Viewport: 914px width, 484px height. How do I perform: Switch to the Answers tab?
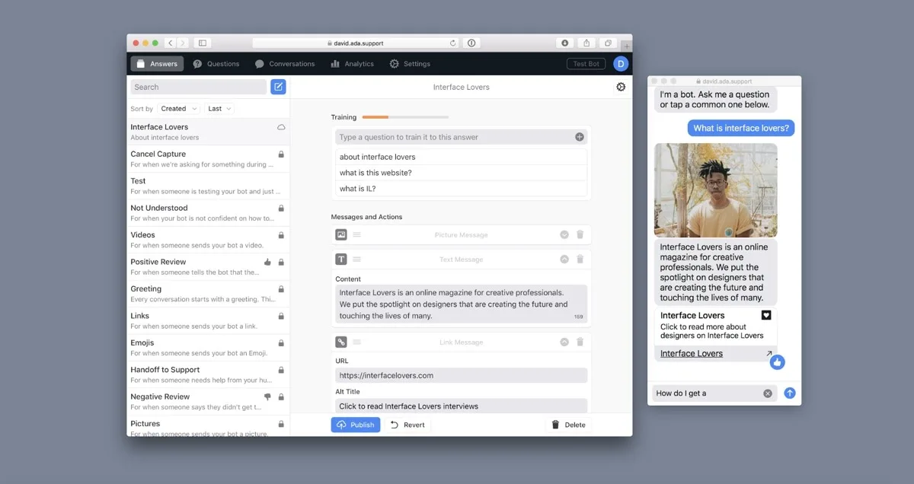pyautogui.click(x=157, y=64)
